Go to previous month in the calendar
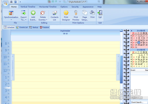 pos(131,31)
